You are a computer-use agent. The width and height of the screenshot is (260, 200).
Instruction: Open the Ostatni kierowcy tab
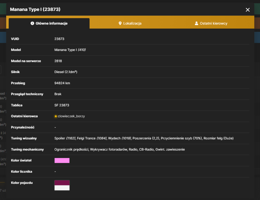(x=211, y=23)
